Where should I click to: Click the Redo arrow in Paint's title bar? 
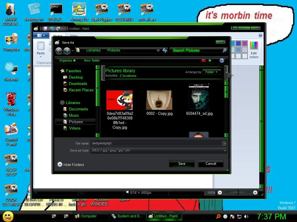click(x=58, y=29)
